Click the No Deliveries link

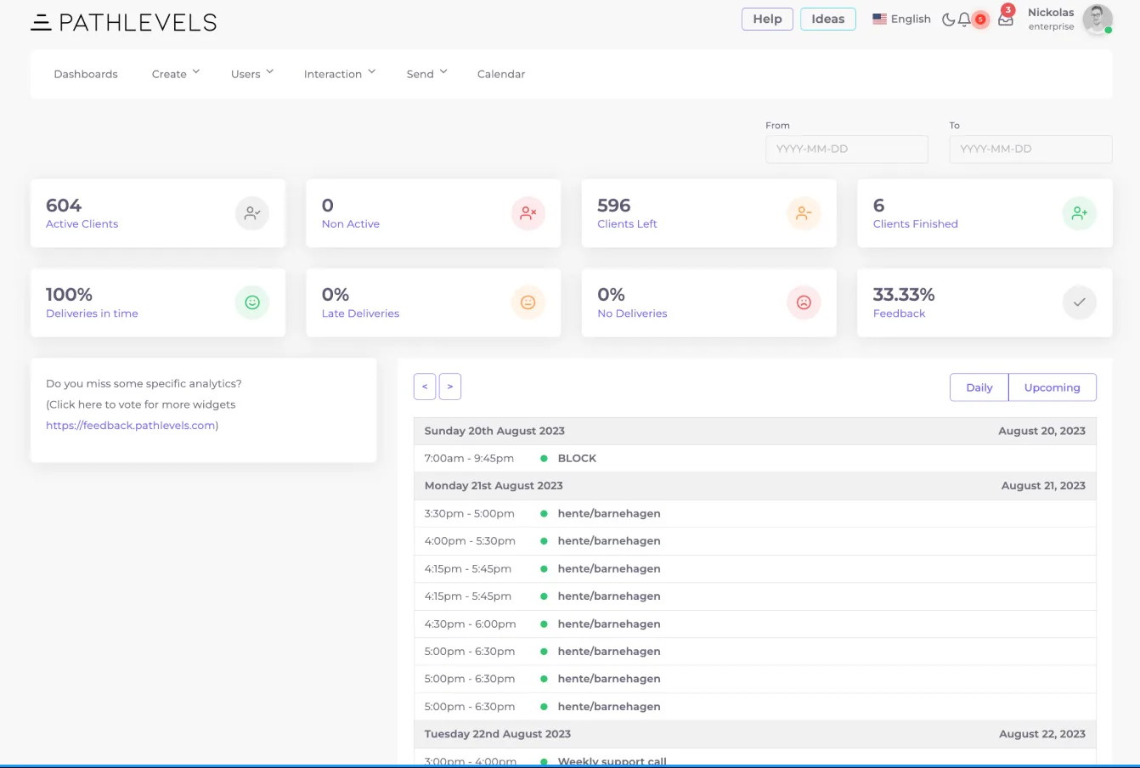tap(632, 313)
